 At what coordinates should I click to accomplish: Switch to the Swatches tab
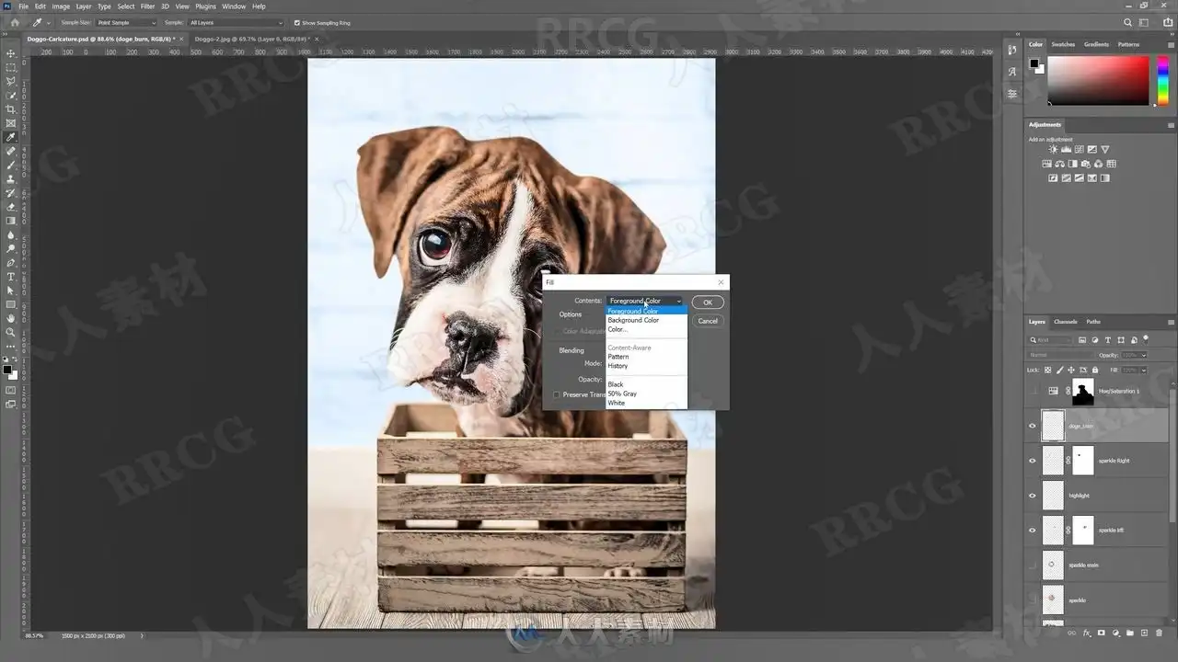(1063, 44)
